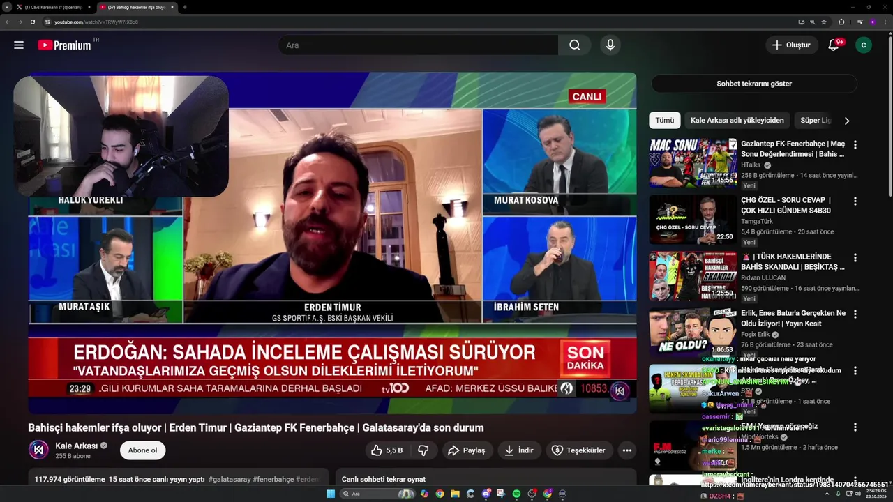The width and height of the screenshot is (893, 502).
Task: Open the account avatar menu 'C'
Action: tap(864, 45)
